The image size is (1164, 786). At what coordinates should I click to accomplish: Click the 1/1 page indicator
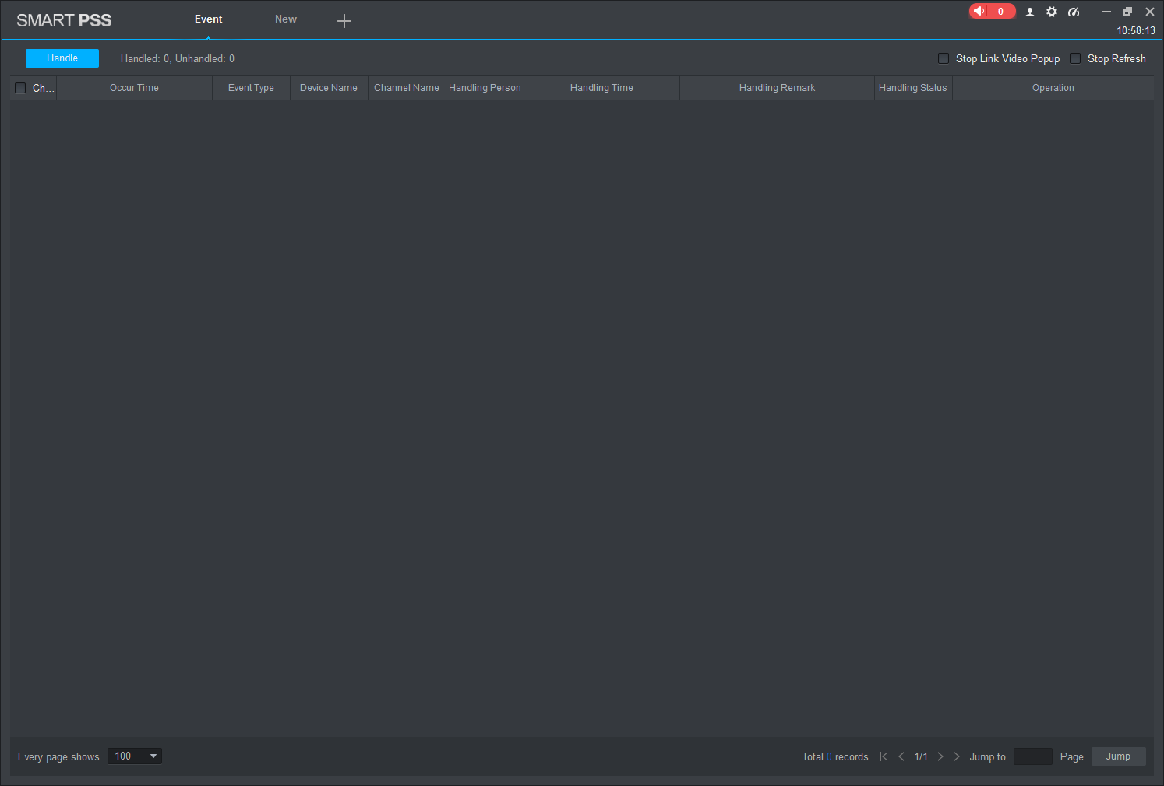pos(921,757)
